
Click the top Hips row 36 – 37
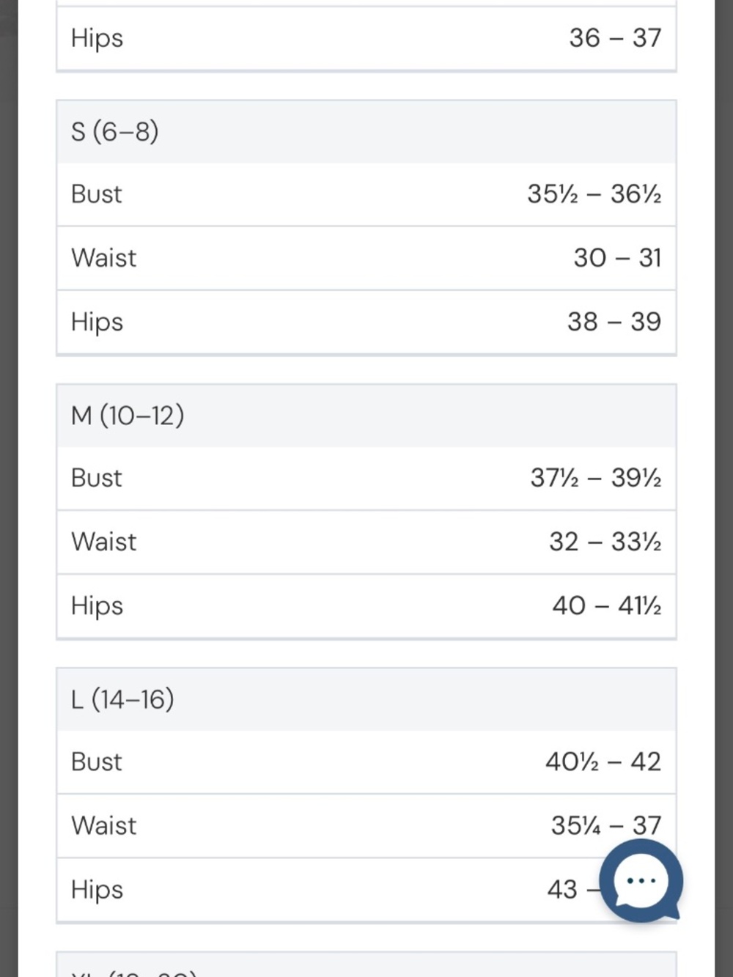point(366,38)
